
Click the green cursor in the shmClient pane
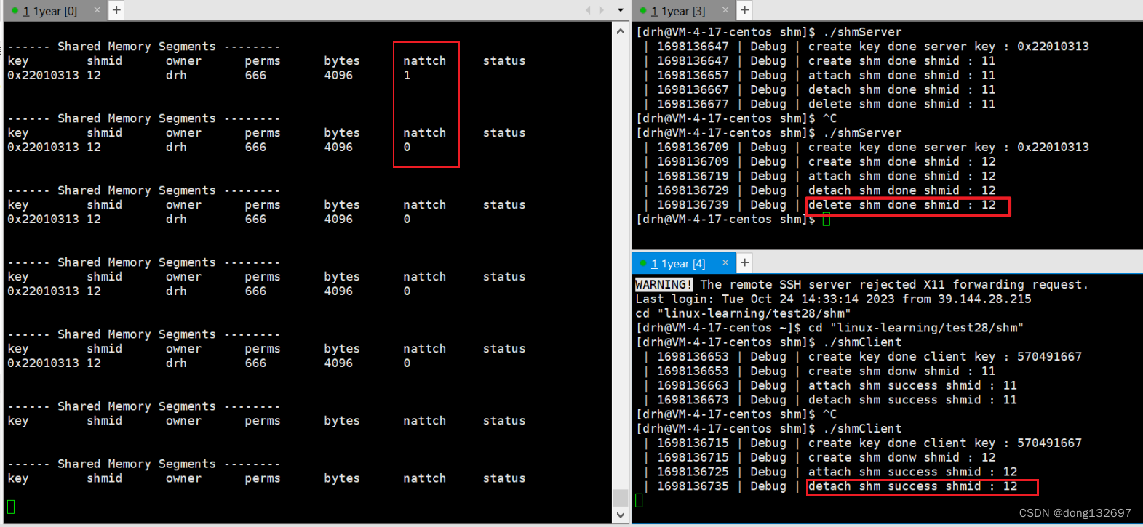click(640, 500)
